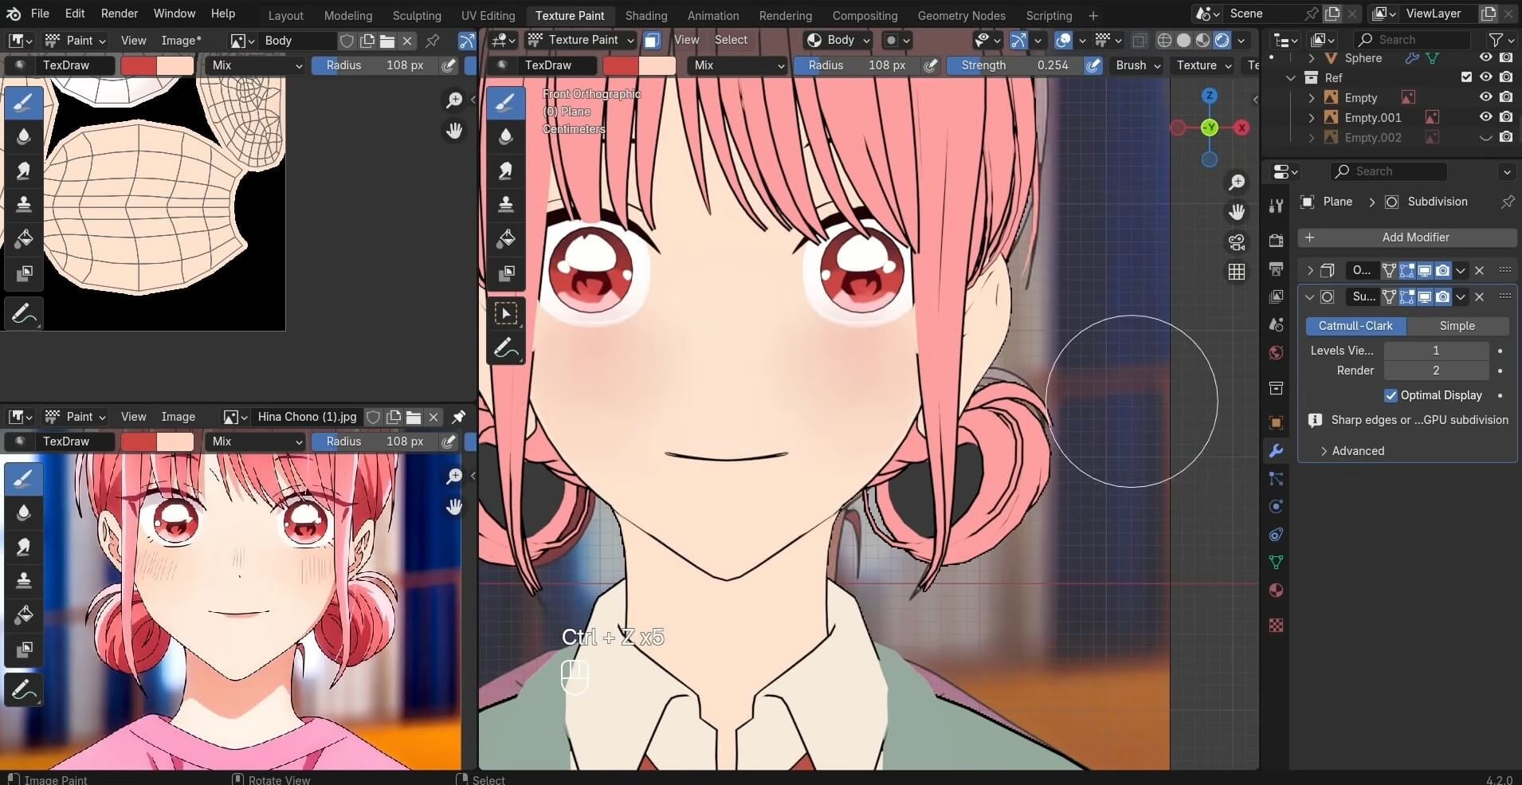1522x785 pixels.
Task: Uncheck the Ref collection exclude checkbox
Action: [x=1466, y=77]
